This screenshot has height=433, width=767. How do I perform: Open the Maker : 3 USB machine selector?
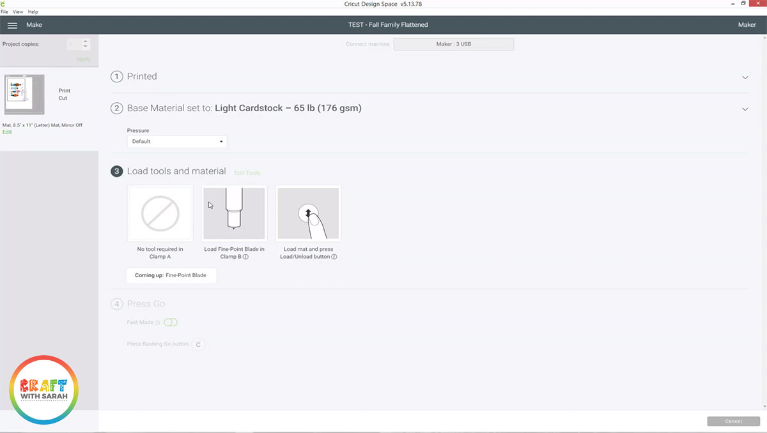point(454,44)
